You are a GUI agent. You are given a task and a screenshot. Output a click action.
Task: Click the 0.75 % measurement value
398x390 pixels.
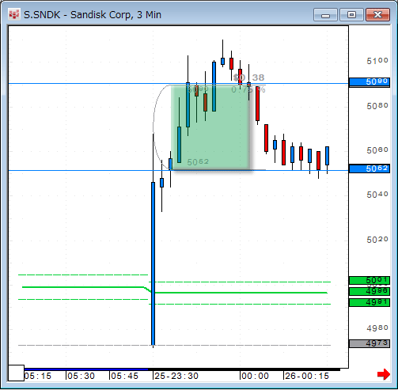click(x=248, y=89)
